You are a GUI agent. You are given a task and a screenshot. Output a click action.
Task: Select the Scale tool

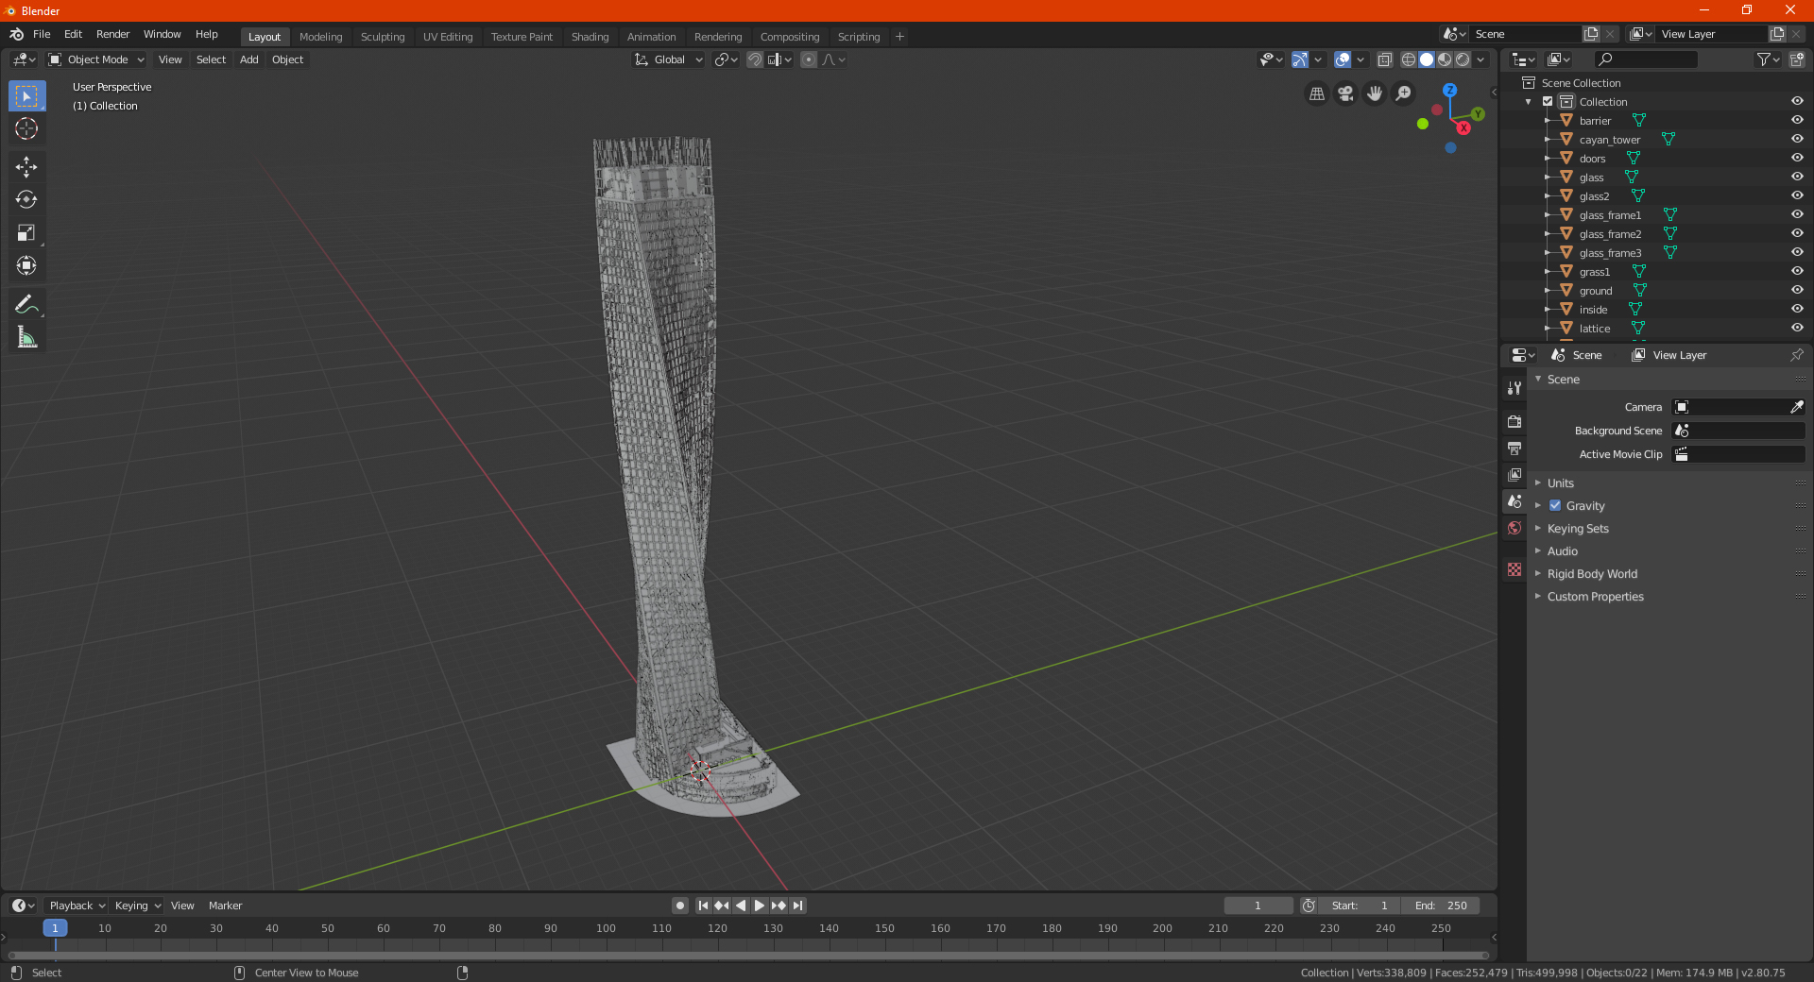[x=26, y=232]
